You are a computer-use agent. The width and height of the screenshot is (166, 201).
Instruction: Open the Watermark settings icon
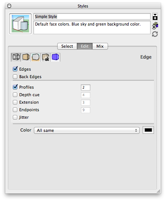pyautogui.click(x=46, y=57)
